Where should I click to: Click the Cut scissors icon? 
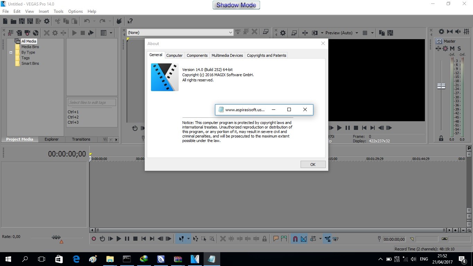tap(57, 21)
